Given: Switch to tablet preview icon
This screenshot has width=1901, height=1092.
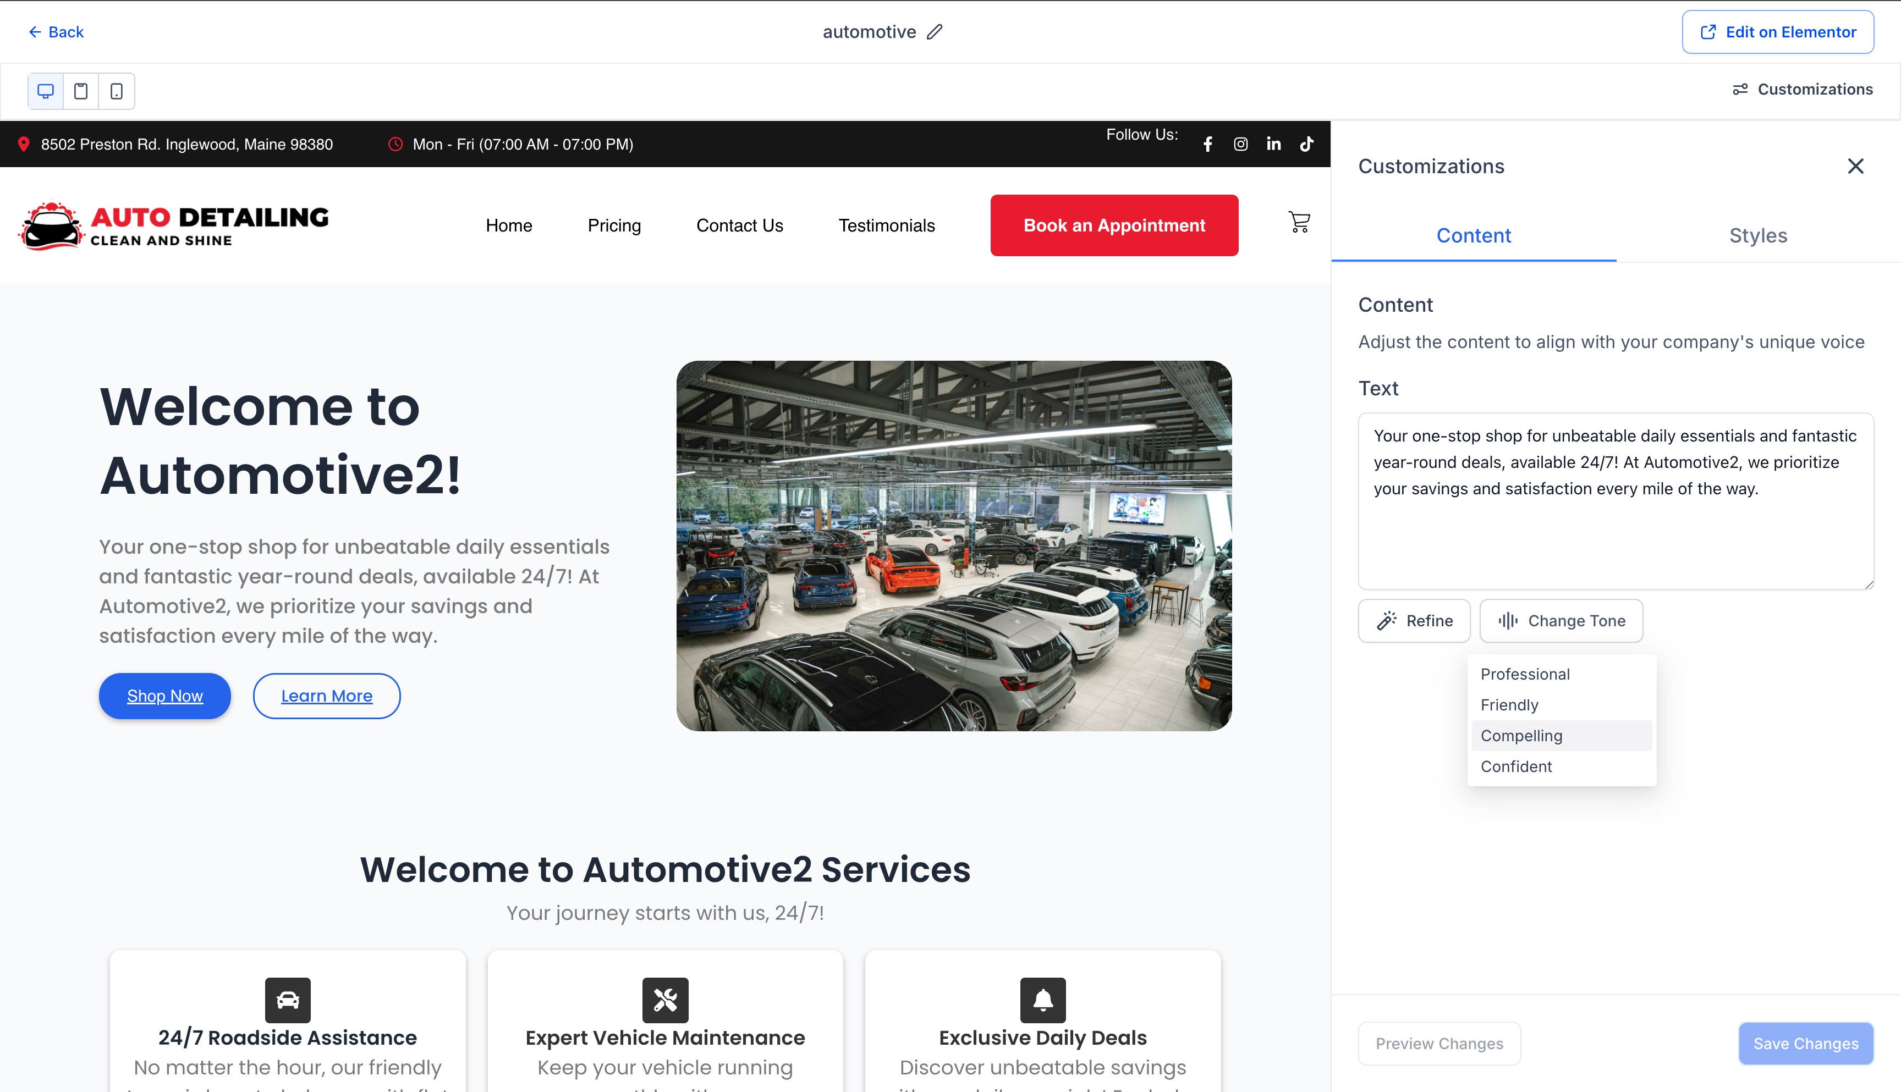Looking at the screenshot, I should [81, 91].
